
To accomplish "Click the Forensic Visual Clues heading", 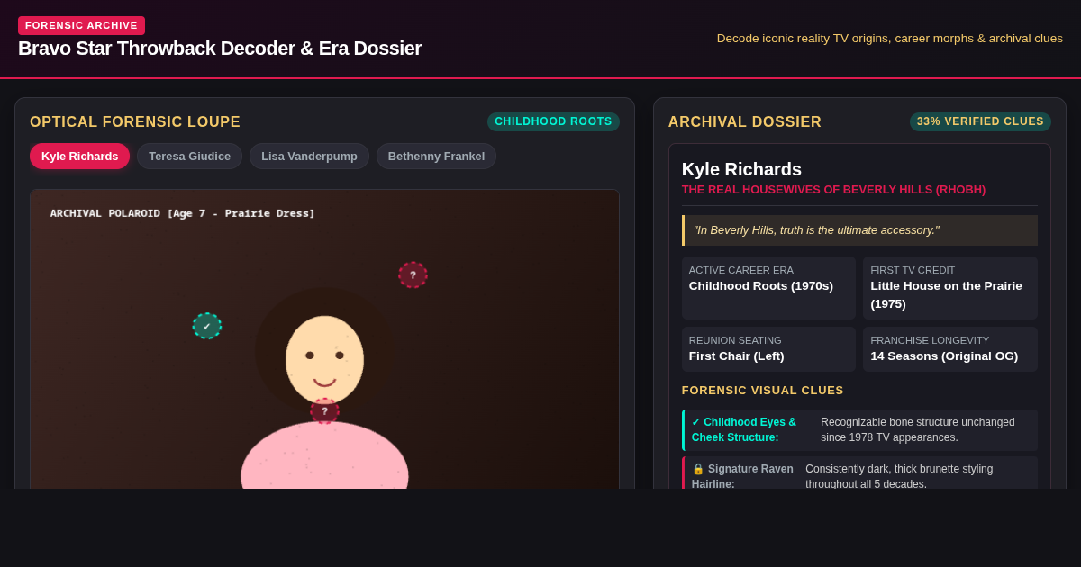I will (763, 391).
